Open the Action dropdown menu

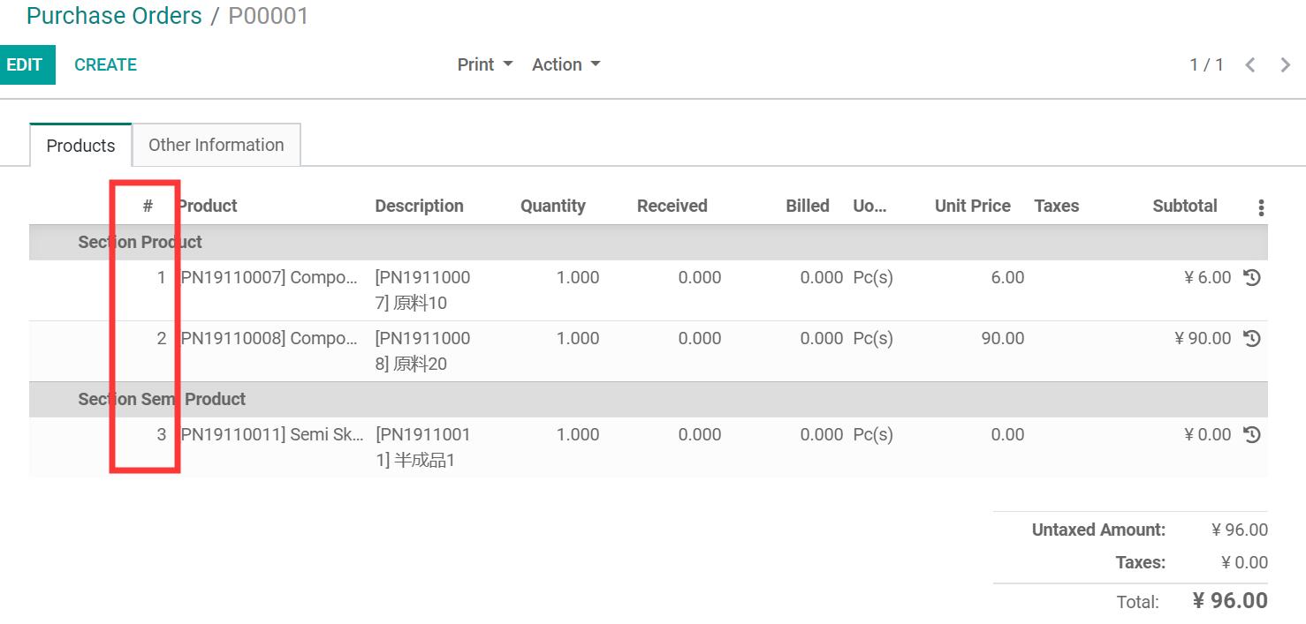tap(557, 64)
